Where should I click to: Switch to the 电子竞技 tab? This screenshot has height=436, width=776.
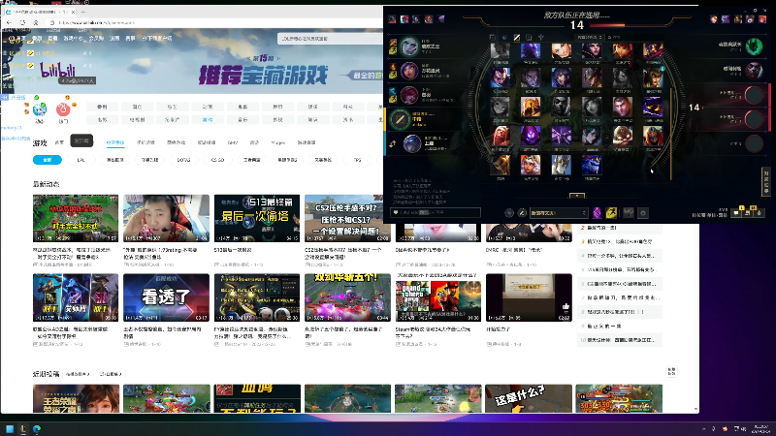115,142
